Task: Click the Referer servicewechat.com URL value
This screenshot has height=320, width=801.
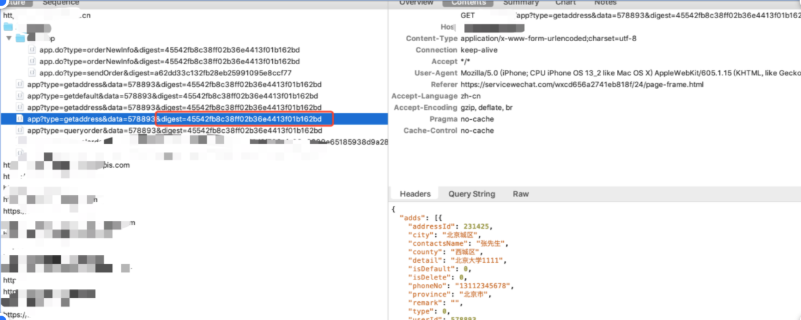Action: point(582,85)
